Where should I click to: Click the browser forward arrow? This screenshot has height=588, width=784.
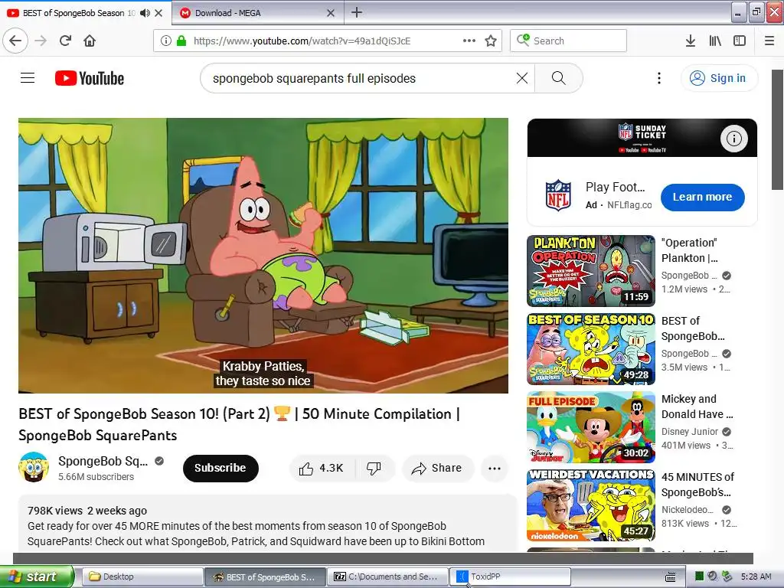(x=41, y=41)
